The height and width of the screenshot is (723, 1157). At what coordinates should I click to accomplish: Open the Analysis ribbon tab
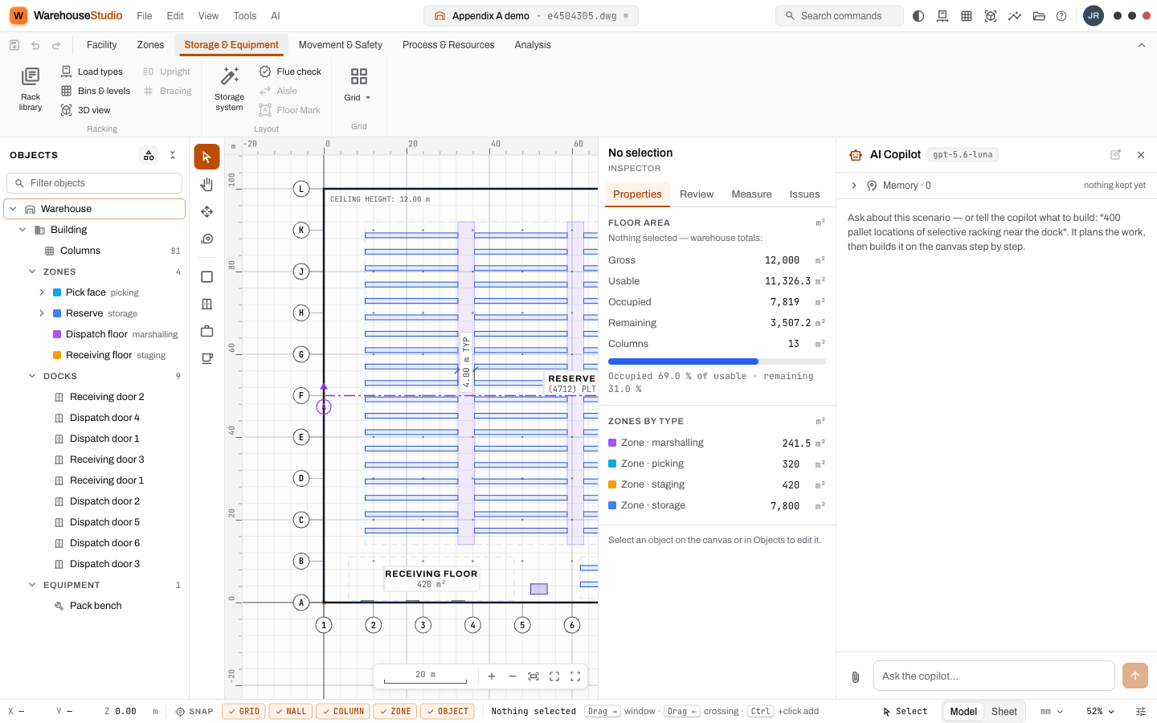coord(533,45)
